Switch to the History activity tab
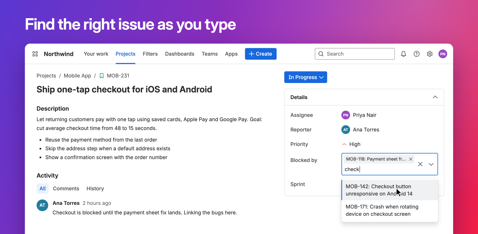Image resolution: width=478 pixels, height=234 pixels. click(95, 188)
